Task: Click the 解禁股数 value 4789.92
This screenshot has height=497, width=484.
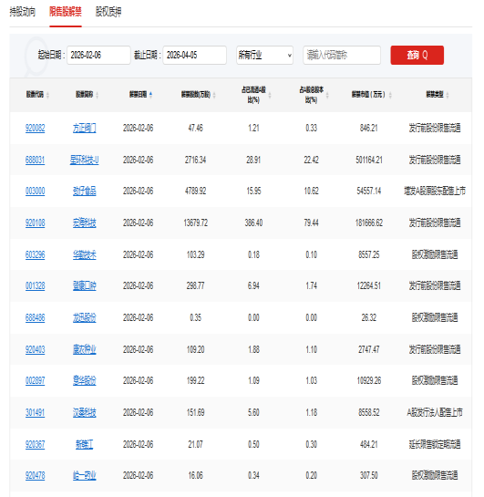Action: [195, 192]
